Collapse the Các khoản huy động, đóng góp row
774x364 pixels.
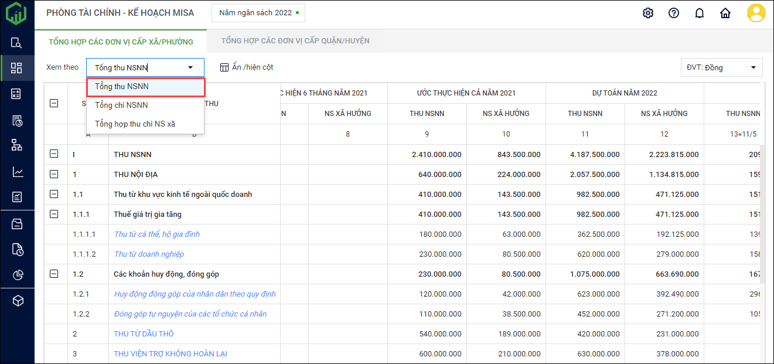54,274
